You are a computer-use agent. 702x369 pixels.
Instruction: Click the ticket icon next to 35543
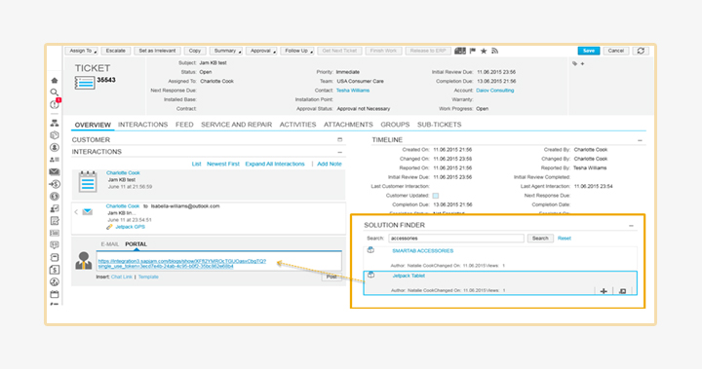click(x=85, y=83)
